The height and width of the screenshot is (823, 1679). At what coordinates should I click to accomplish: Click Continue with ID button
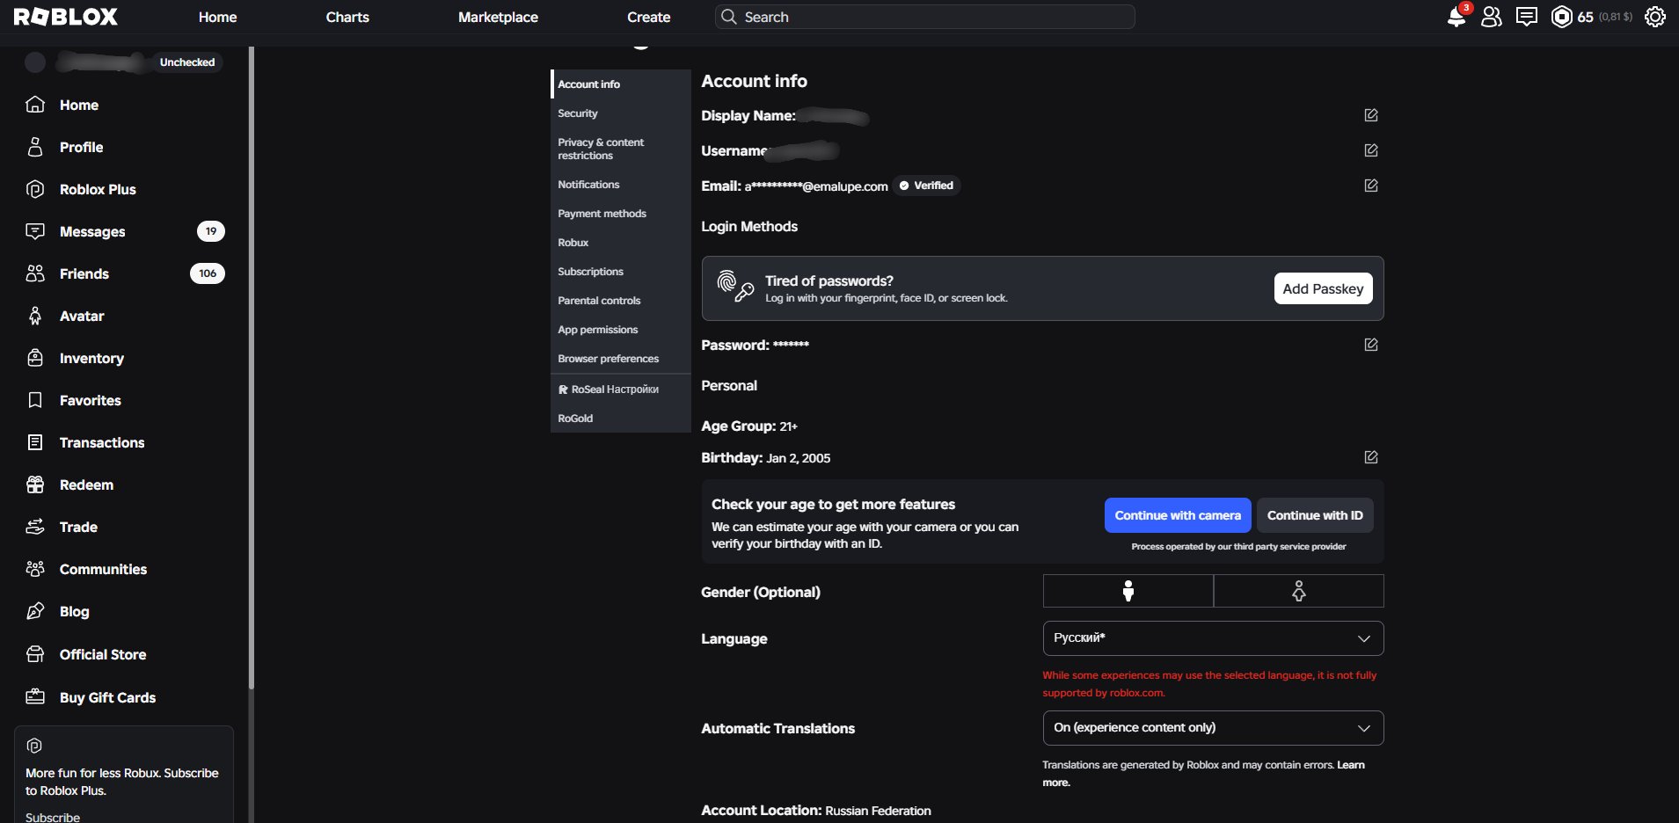coord(1315,515)
